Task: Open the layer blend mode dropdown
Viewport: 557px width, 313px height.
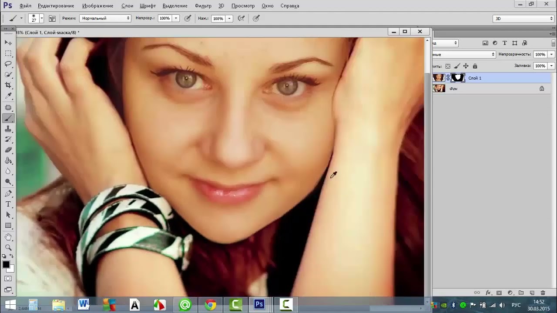Action: (464, 54)
